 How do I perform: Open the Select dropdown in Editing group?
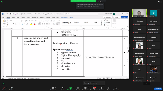pos(107,25)
